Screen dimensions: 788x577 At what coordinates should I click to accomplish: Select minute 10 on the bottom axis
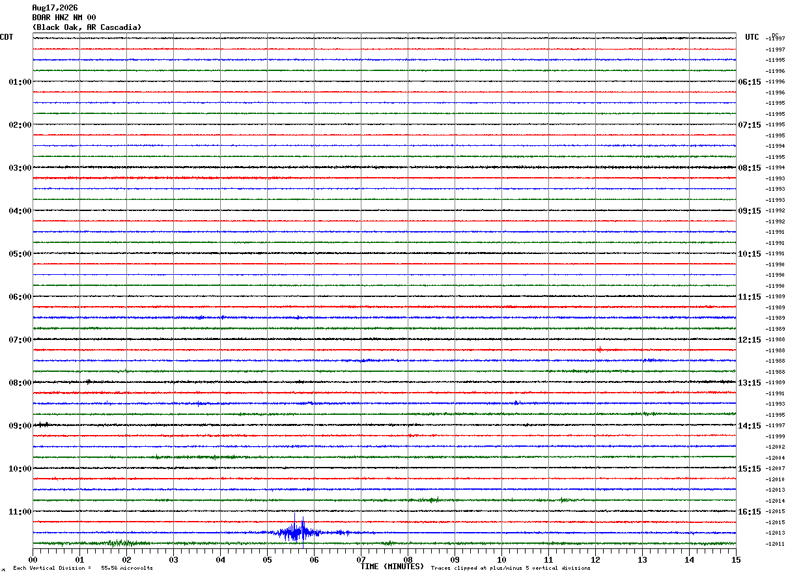pos(501,559)
